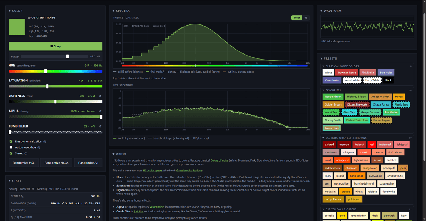This screenshot has height=221, width=426.
Task: Select the tomato CSS color
Action: (364, 152)
